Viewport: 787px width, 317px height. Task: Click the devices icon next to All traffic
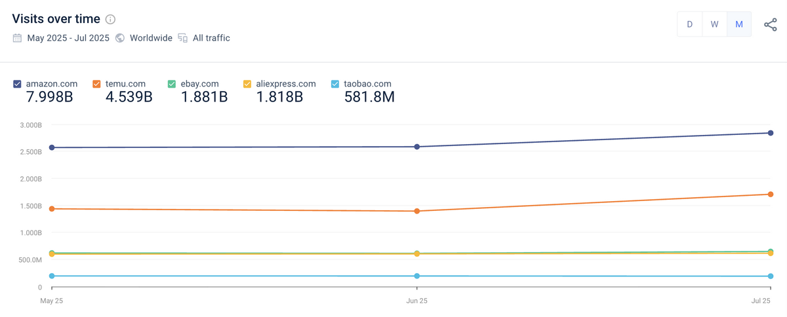tap(183, 38)
